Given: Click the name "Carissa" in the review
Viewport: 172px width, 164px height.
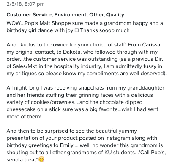Looking at the screenshot, I should click(x=151, y=45).
